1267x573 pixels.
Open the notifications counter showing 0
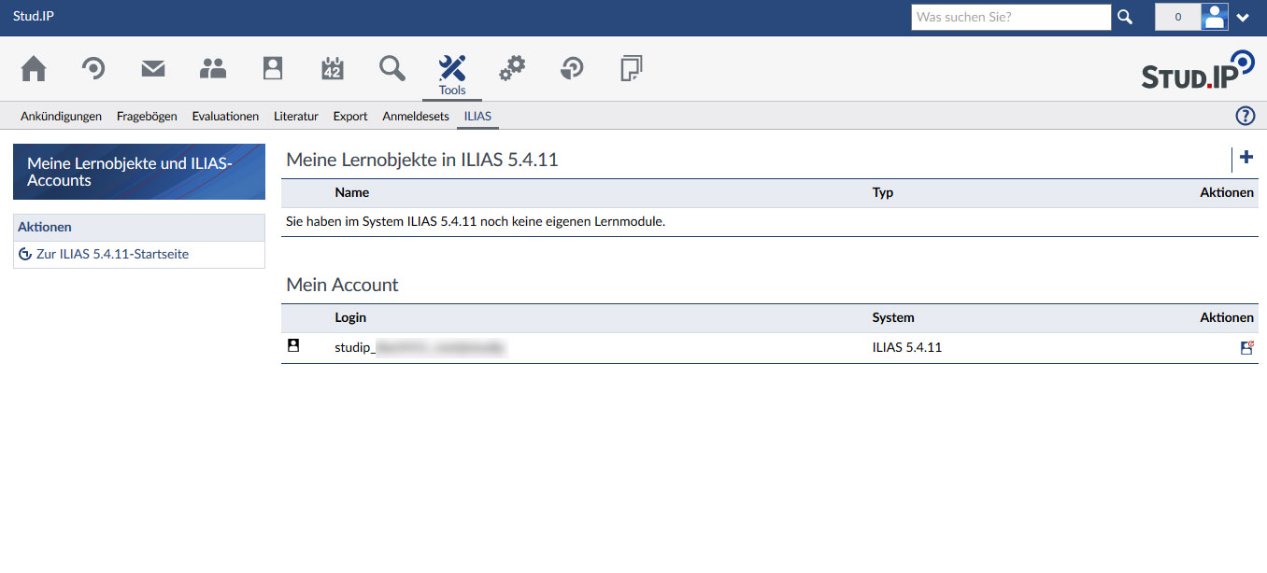tap(1177, 17)
